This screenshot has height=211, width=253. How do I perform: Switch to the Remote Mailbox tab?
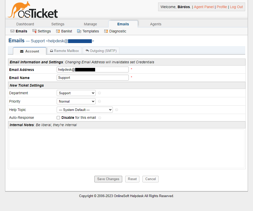[x=64, y=51]
